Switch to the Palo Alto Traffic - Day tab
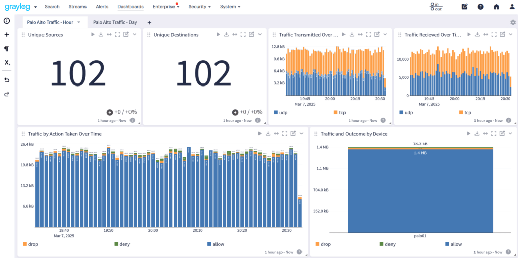Viewport: 518px width, 258px height. coord(115,22)
